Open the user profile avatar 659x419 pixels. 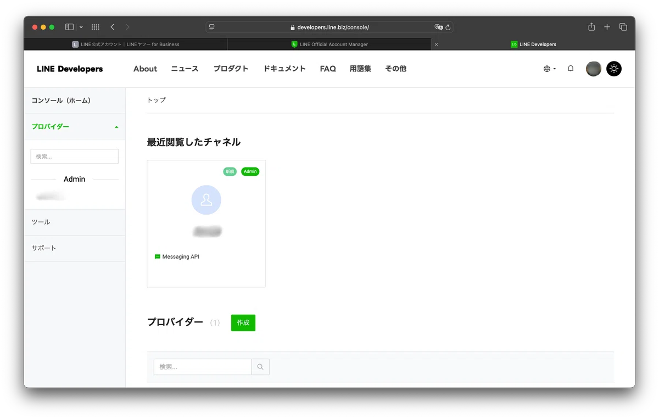[594, 69]
